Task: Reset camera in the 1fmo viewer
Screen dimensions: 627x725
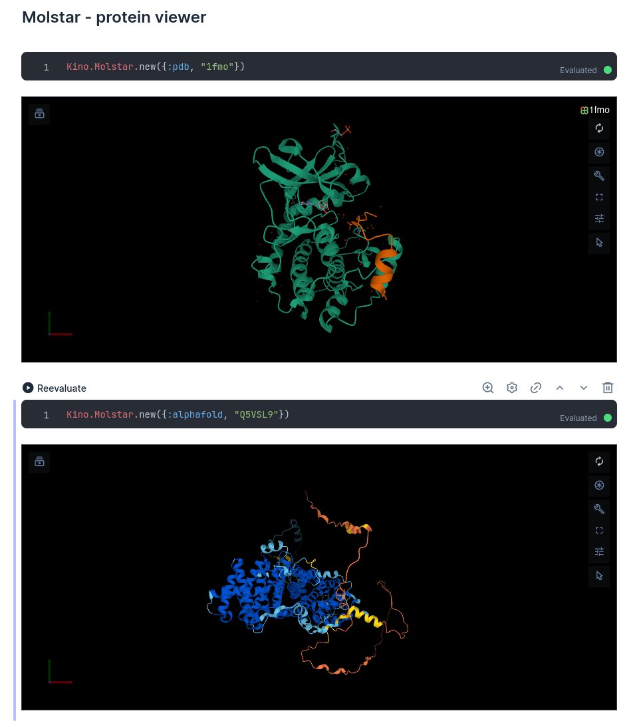Action: click(x=599, y=128)
